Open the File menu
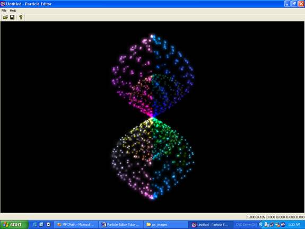 click(x=4, y=11)
